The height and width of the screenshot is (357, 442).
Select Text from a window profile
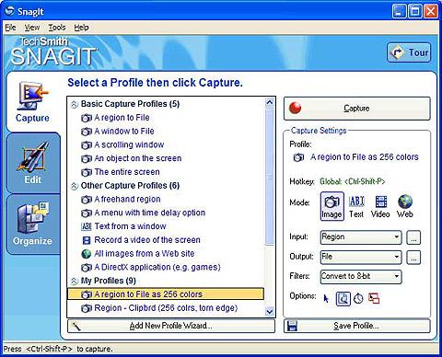point(166,226)
